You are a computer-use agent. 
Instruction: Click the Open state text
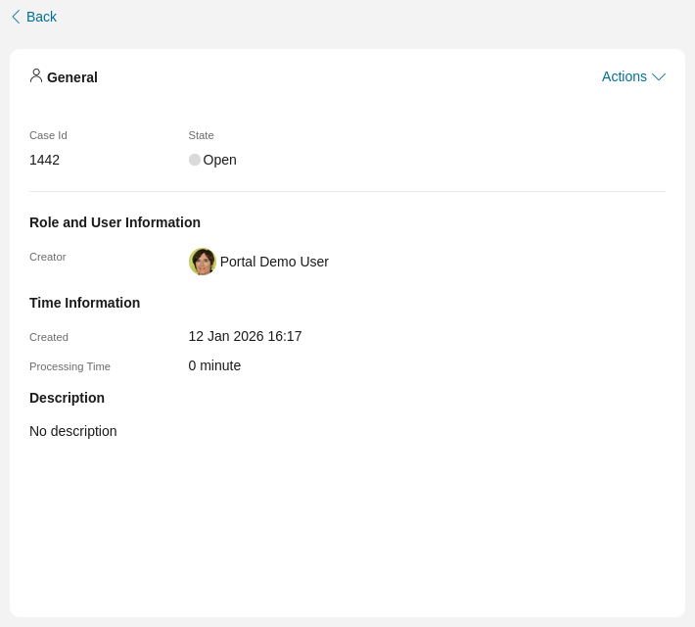pos(220,160)
